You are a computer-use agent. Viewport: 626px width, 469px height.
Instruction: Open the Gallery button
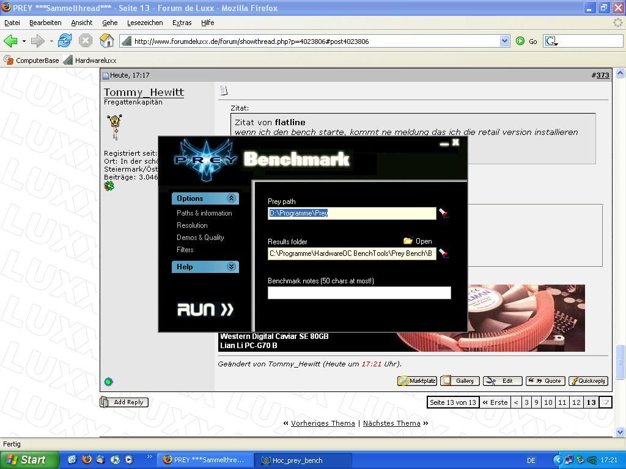460,381
